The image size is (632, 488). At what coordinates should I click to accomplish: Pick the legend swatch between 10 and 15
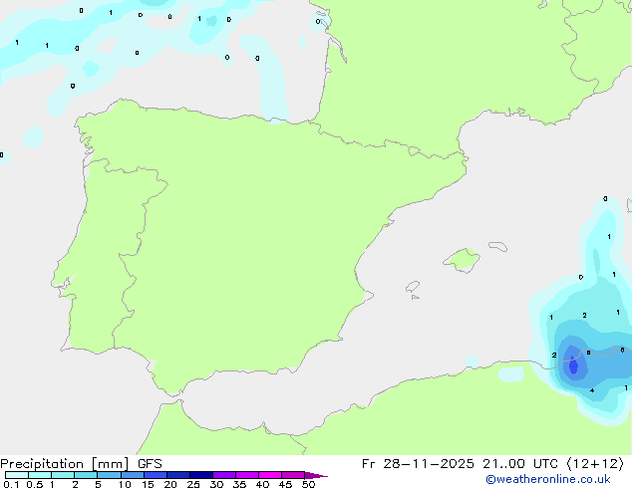[x=132, y=475]
